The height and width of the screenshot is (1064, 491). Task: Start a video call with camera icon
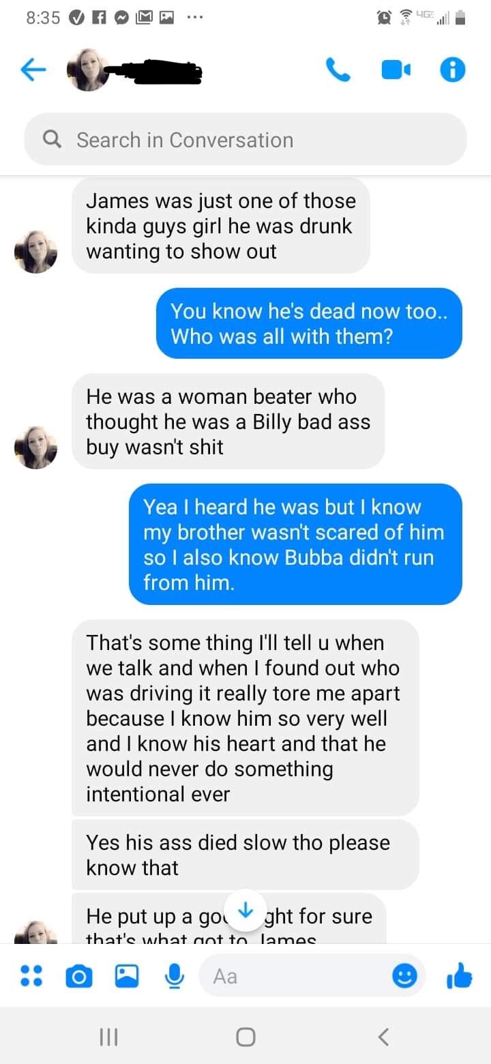point(396,70)
